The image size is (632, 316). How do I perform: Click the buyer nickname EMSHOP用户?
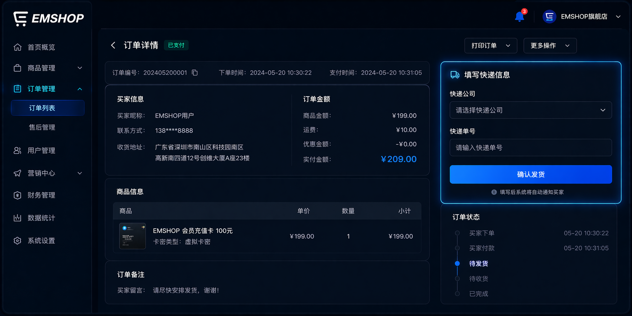175,116
